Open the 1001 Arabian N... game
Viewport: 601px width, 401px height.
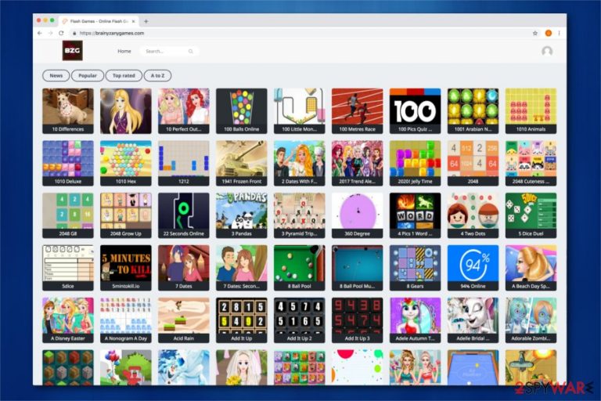click(473, 111)
